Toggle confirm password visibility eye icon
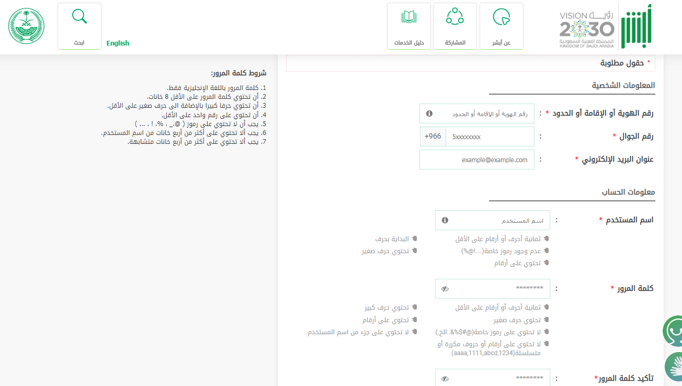This screenshot has height=386, width=682. [445, 379]
